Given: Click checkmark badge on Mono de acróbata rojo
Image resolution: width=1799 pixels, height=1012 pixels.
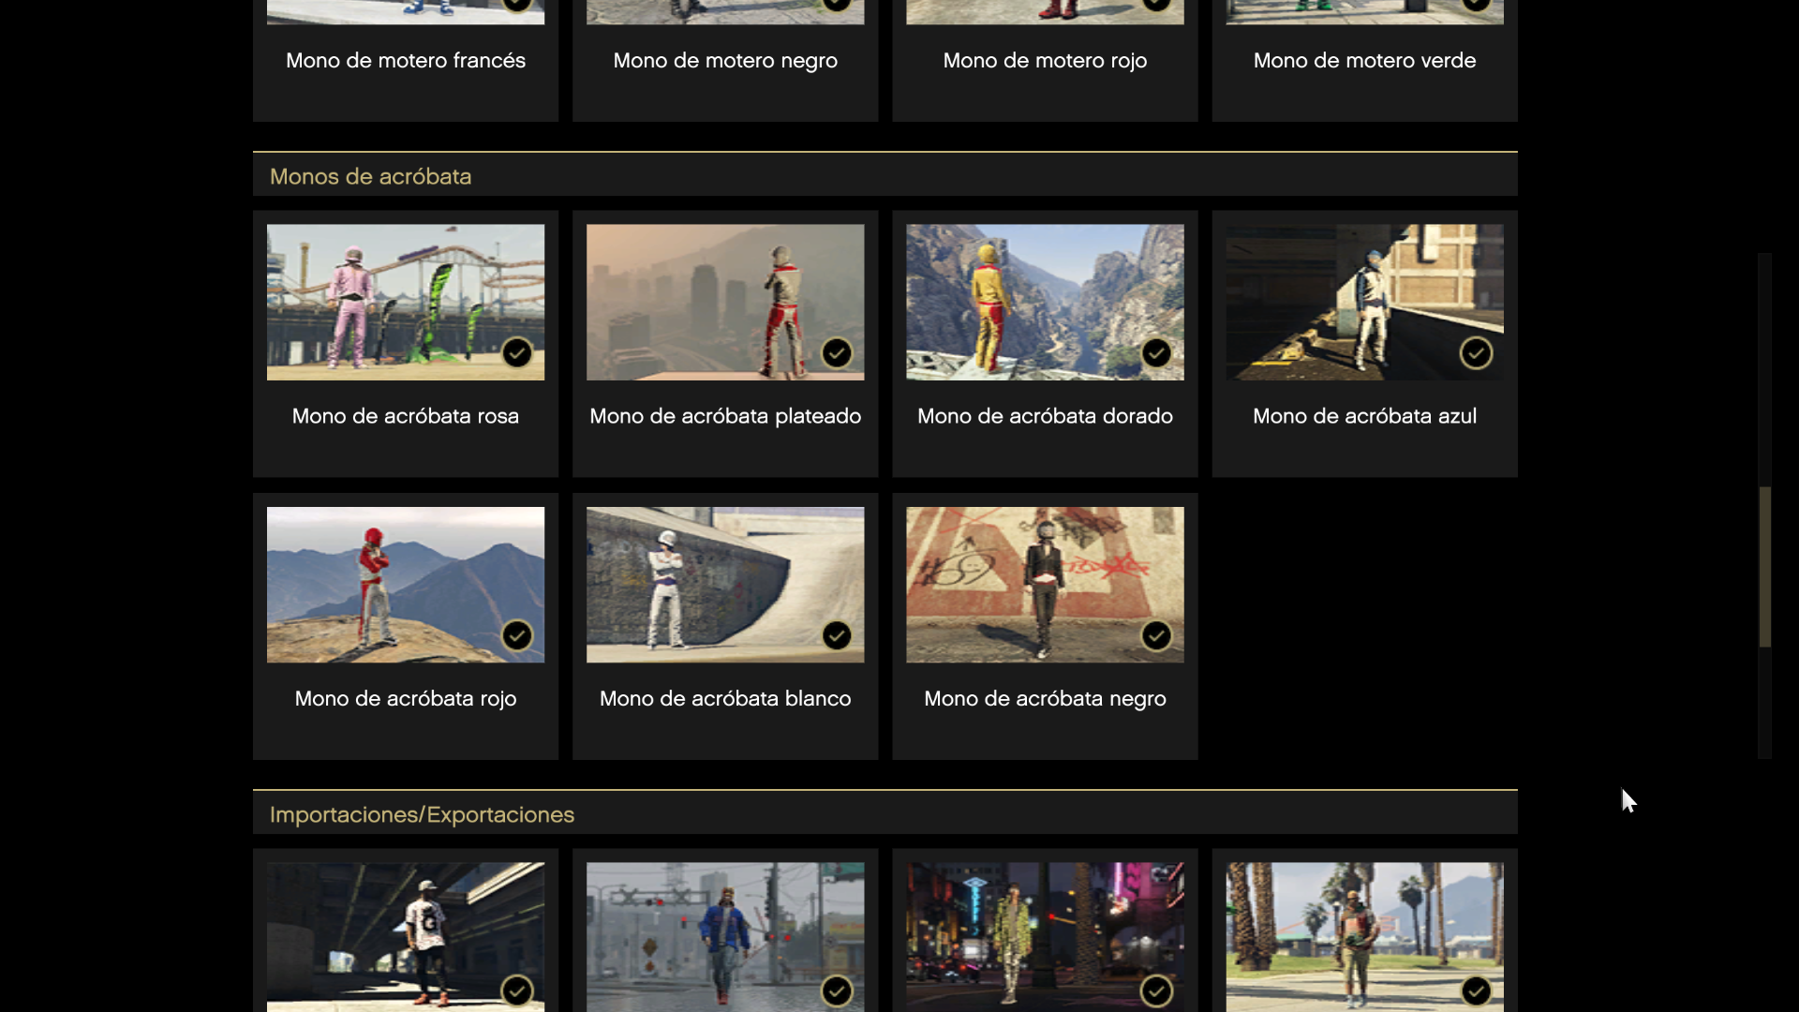Looking at the screenshot, I should click(517, 636).
